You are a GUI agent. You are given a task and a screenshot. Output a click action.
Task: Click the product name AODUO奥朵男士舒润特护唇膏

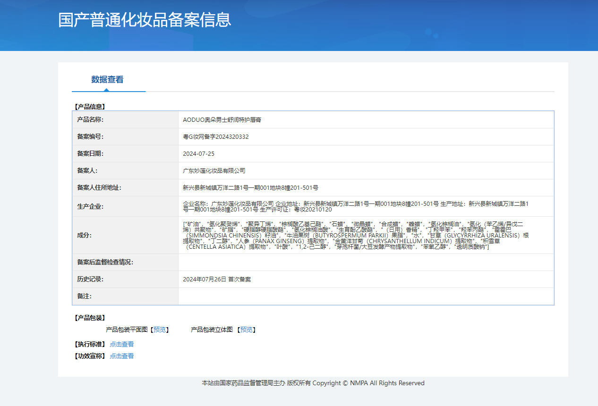tap(222, 120)
